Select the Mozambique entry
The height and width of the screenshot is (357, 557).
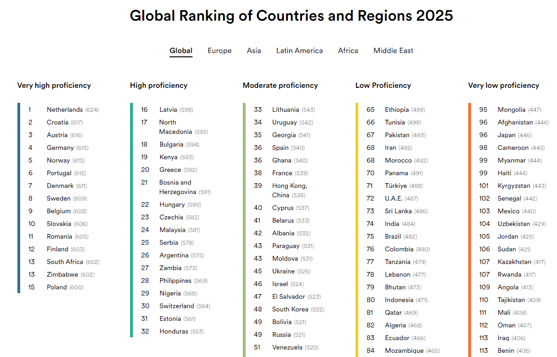point(404,350)
